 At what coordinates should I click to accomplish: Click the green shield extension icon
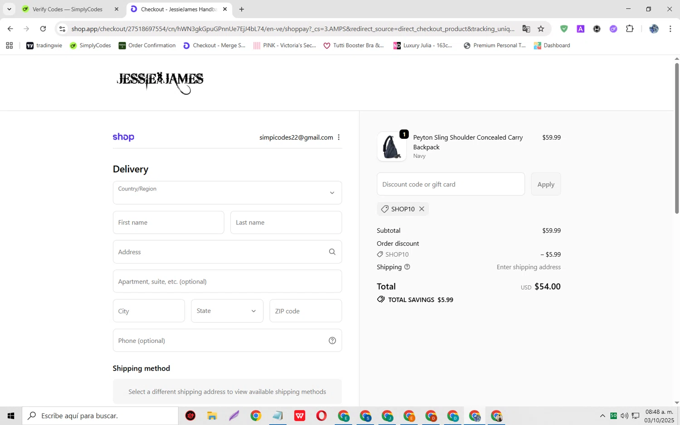564,29
